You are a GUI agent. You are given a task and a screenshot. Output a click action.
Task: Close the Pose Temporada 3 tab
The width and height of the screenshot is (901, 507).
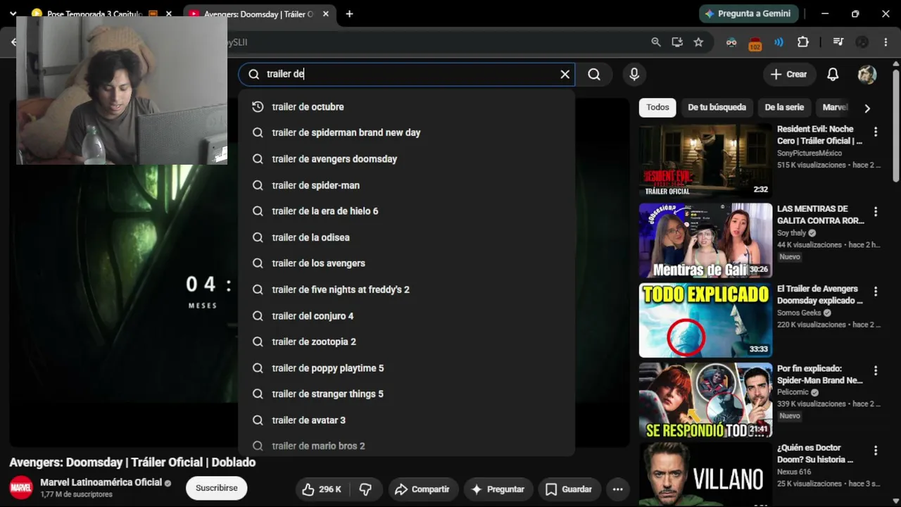tap(169, 14)
